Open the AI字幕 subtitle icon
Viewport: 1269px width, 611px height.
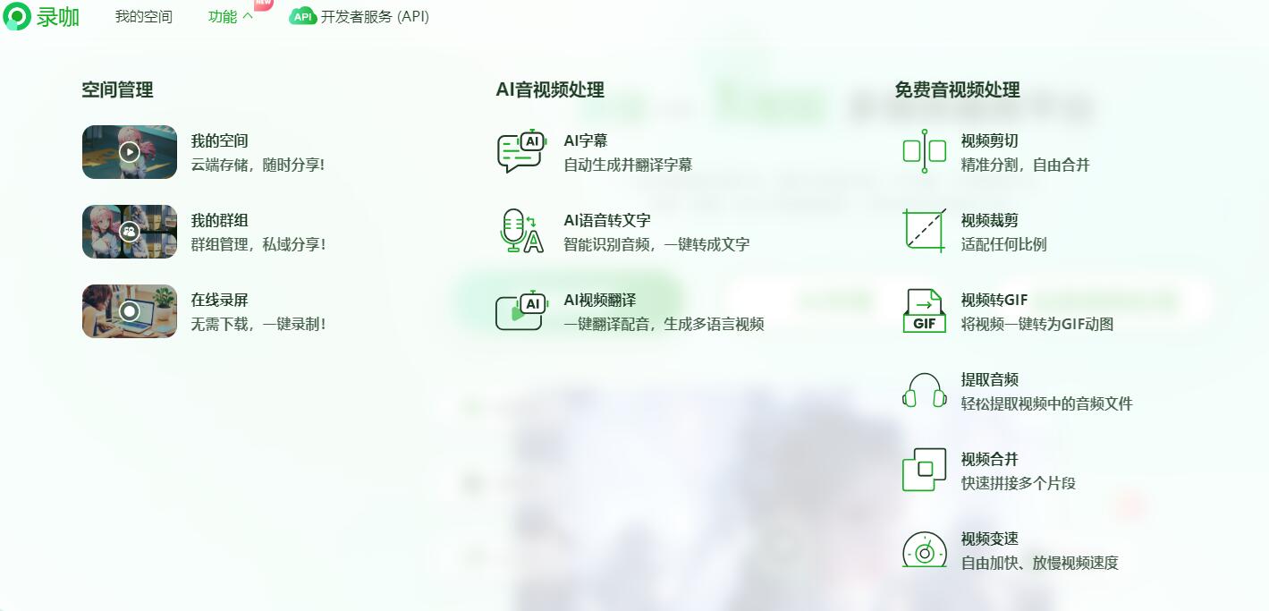tap(520, 152)
